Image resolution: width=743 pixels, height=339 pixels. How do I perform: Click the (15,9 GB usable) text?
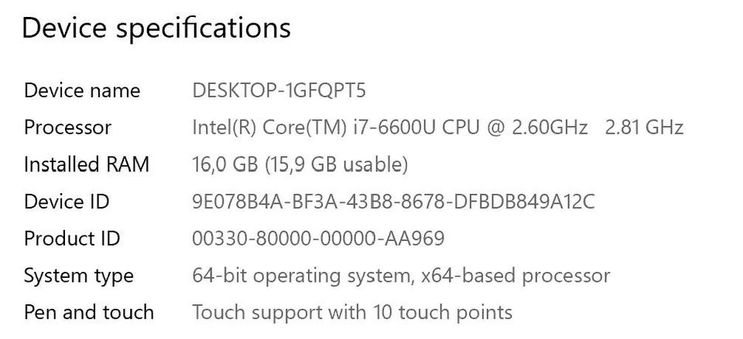point(337,164)
